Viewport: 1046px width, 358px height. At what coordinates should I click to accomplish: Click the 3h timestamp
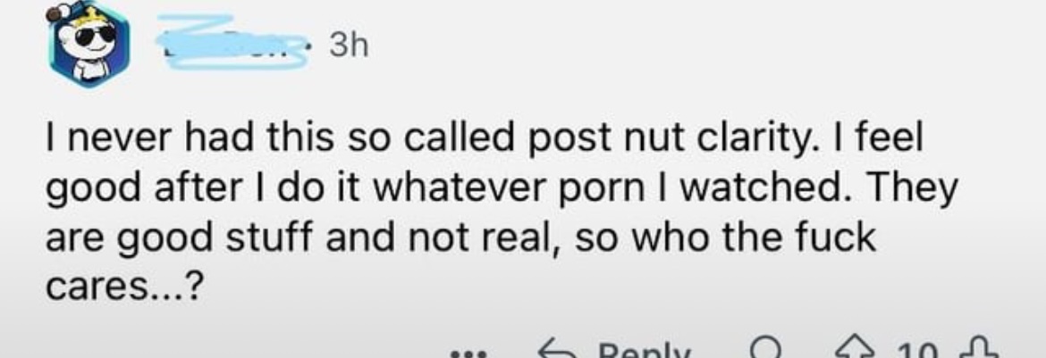click(349, 46)
